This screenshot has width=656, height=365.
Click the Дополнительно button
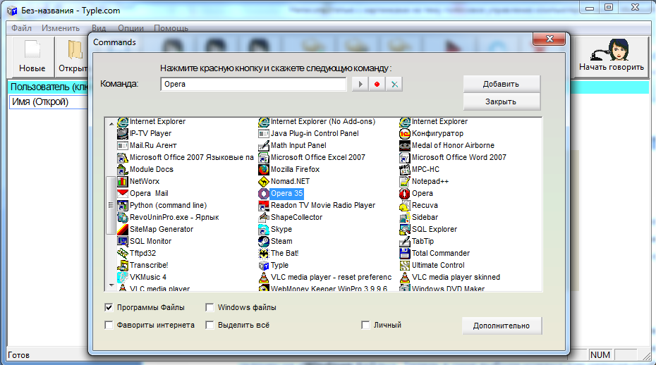502,326
